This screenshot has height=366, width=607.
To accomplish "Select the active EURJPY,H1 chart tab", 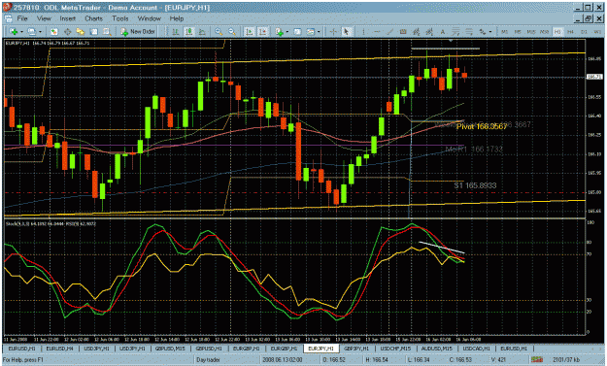I will pyautogui.click(x=320, y=349).
